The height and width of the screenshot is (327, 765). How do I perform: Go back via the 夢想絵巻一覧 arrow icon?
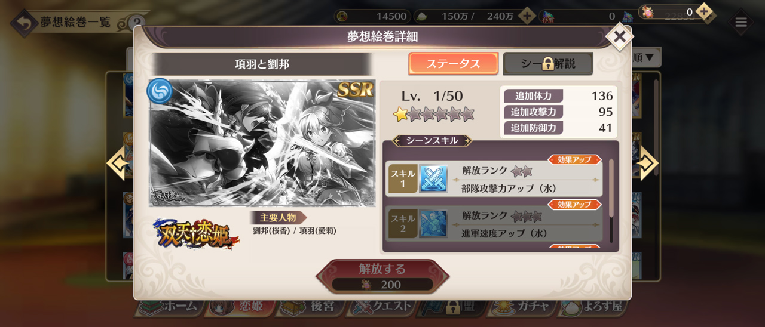pos(24,23)
